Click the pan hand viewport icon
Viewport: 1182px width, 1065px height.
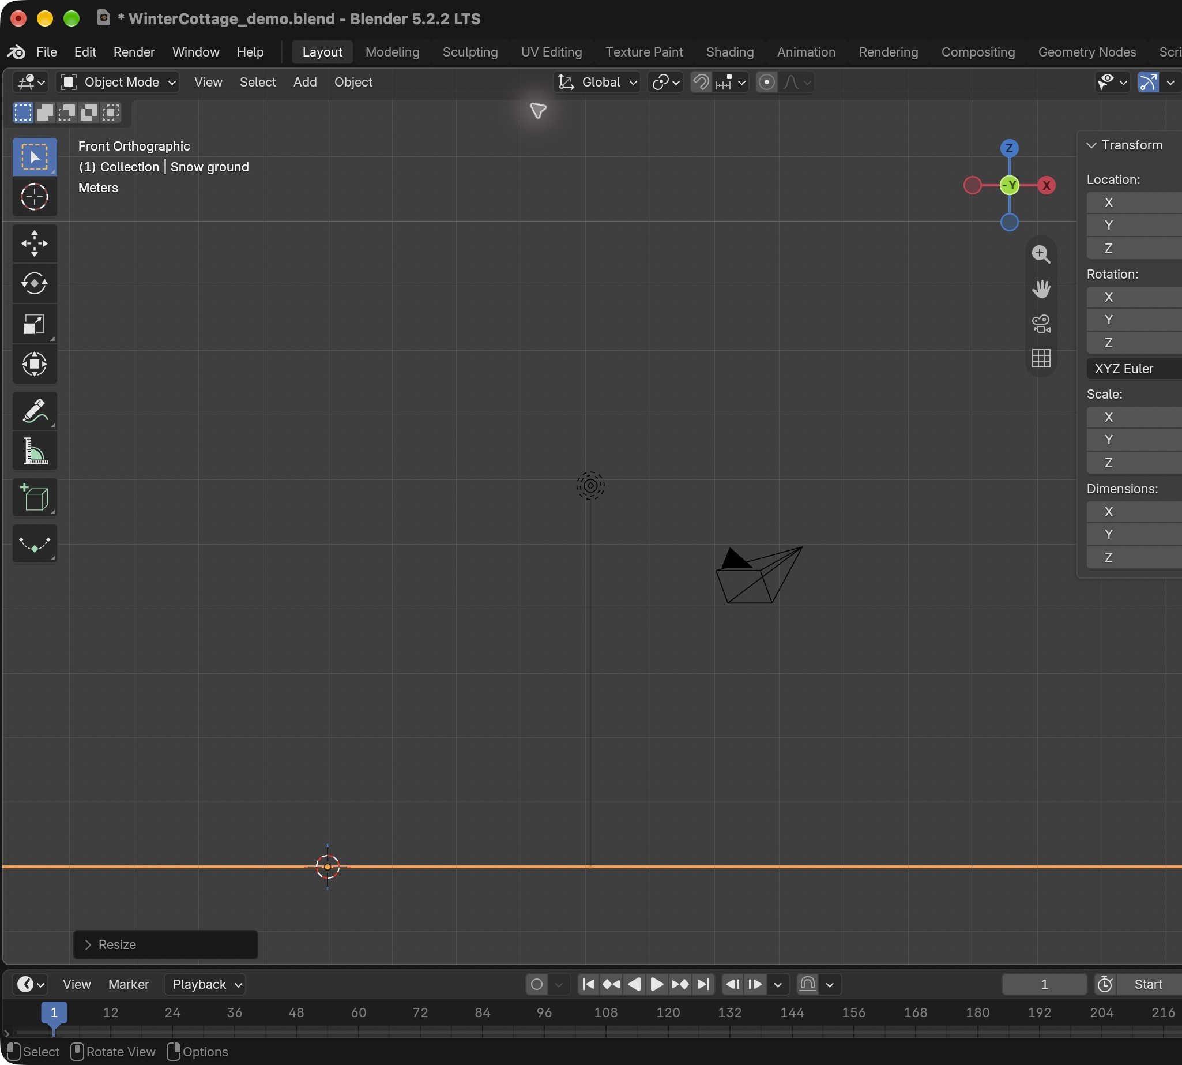pyautogui.click(x=1041, y=289)
